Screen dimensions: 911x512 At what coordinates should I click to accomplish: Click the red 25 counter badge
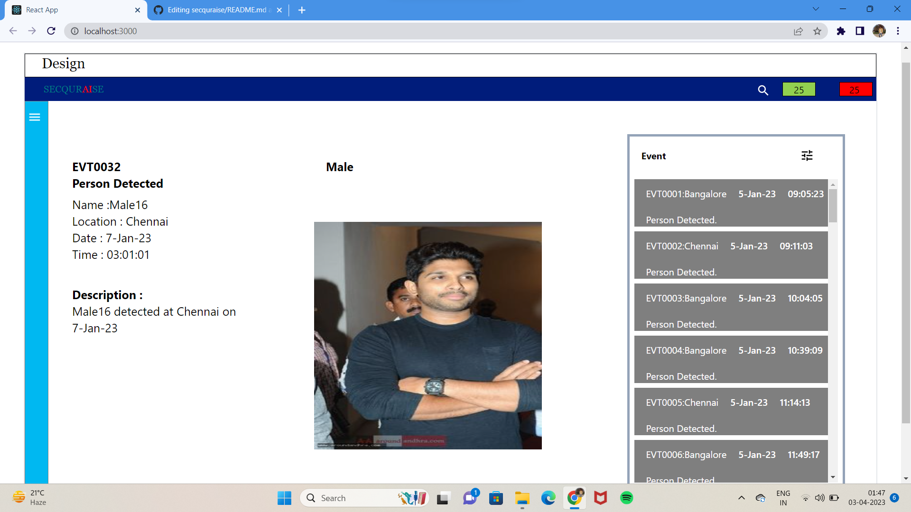pos(855,89)
